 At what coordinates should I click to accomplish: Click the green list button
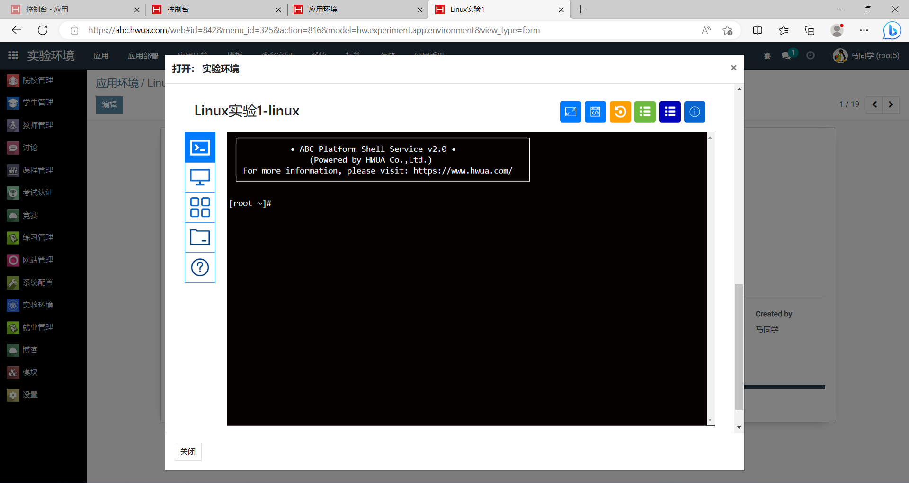pos(645,112)
